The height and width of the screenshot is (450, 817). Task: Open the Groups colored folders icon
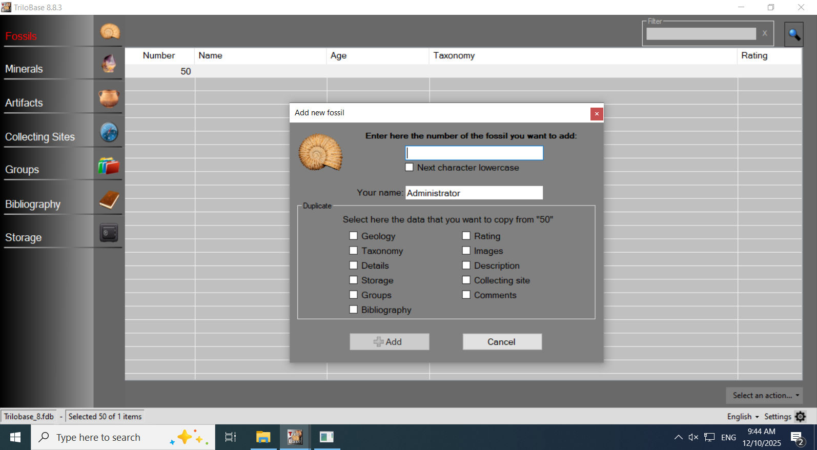point(109,166)
